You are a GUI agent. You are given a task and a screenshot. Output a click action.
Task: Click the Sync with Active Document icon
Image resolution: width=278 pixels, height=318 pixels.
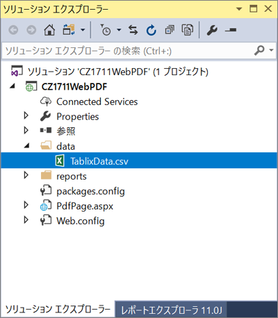[x=133, y=30]
